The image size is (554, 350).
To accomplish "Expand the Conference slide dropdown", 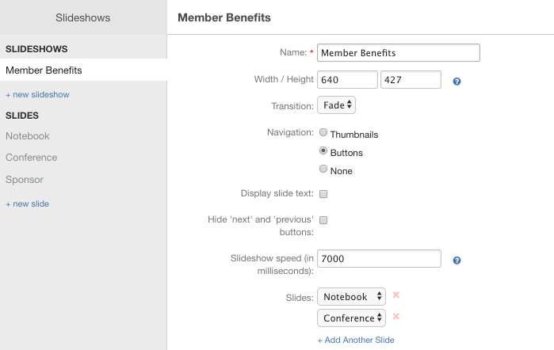I will pos(351,318).
